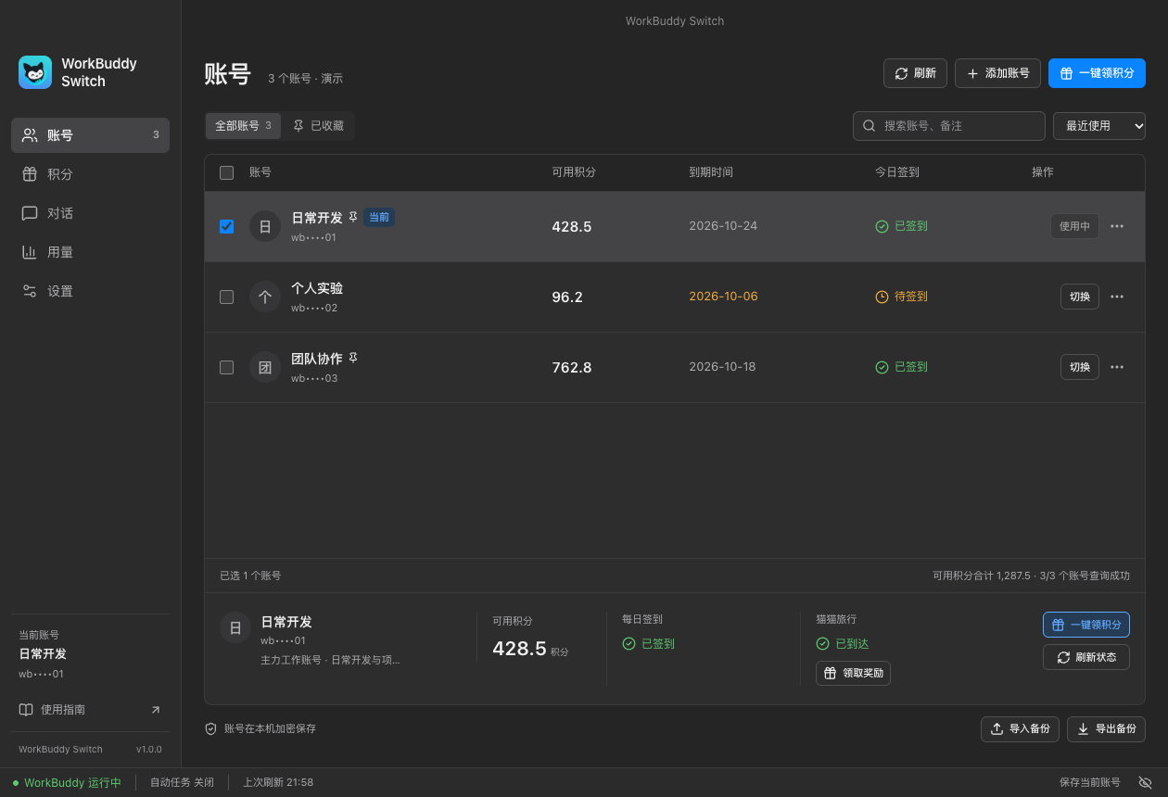Click 切换 for the 个人实验 account

[x=1080, y=297]
